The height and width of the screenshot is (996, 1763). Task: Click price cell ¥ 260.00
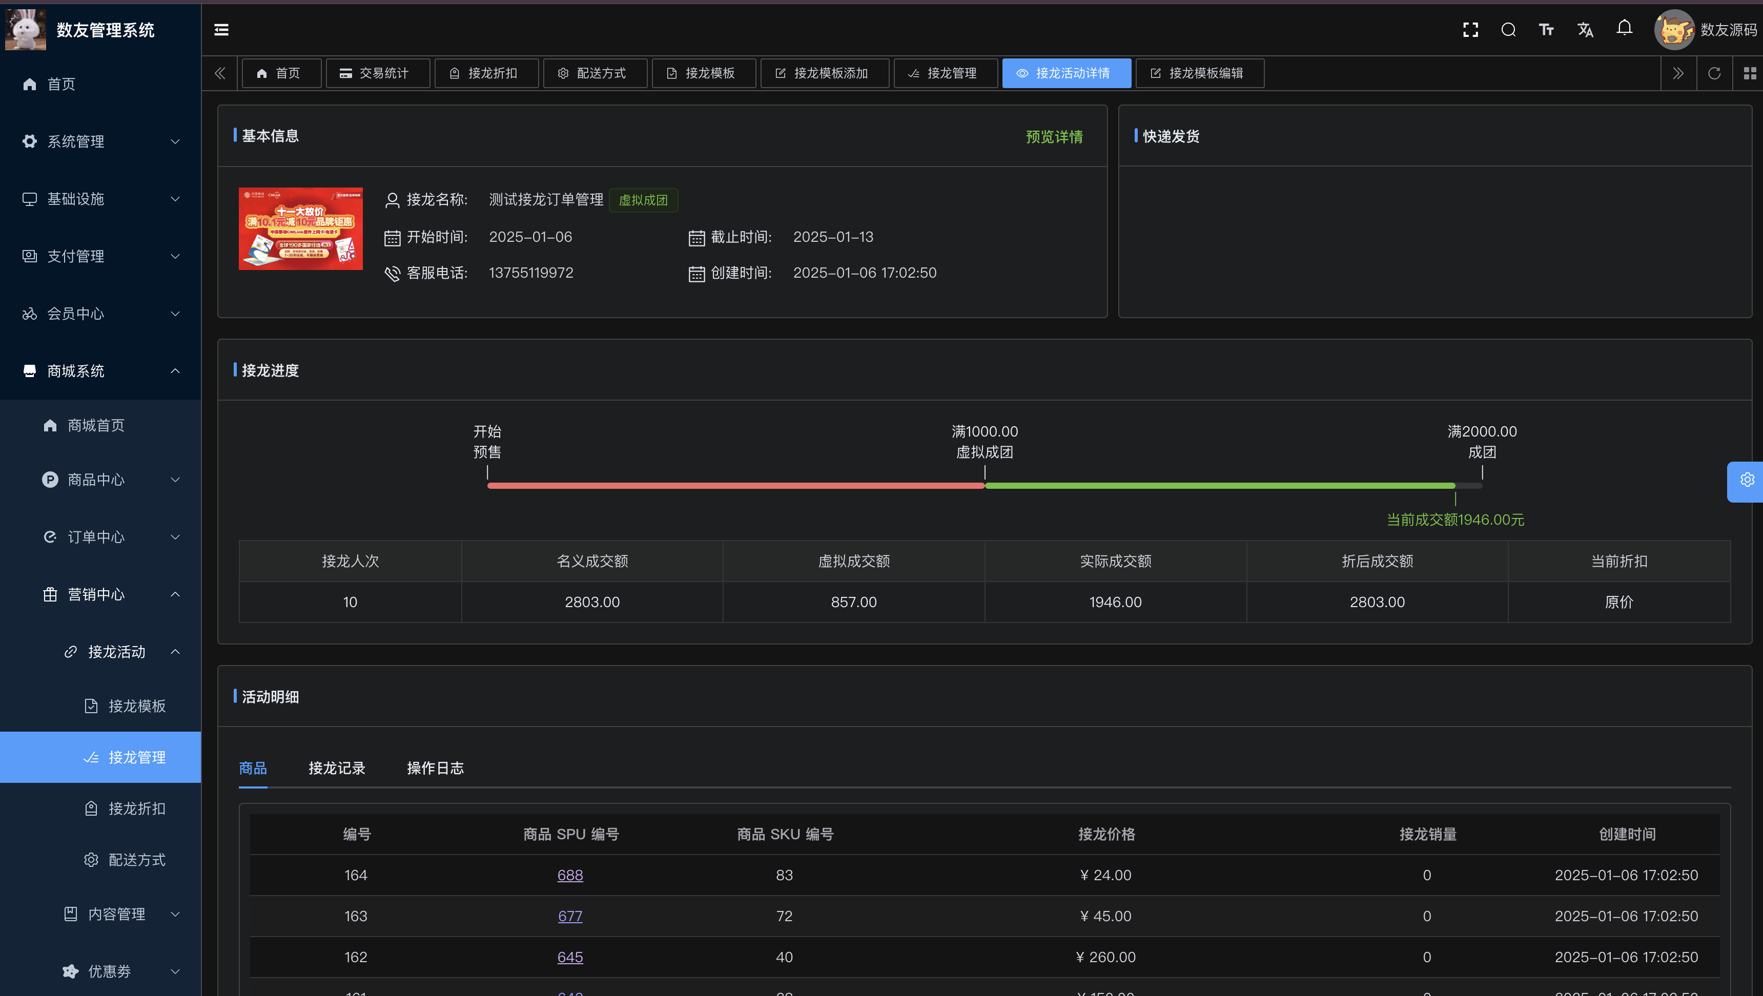pos(1106,957)
